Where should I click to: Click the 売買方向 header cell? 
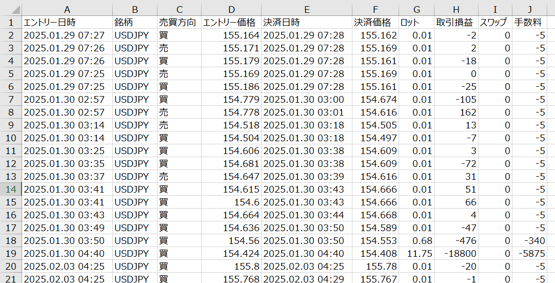pos(179,23)
